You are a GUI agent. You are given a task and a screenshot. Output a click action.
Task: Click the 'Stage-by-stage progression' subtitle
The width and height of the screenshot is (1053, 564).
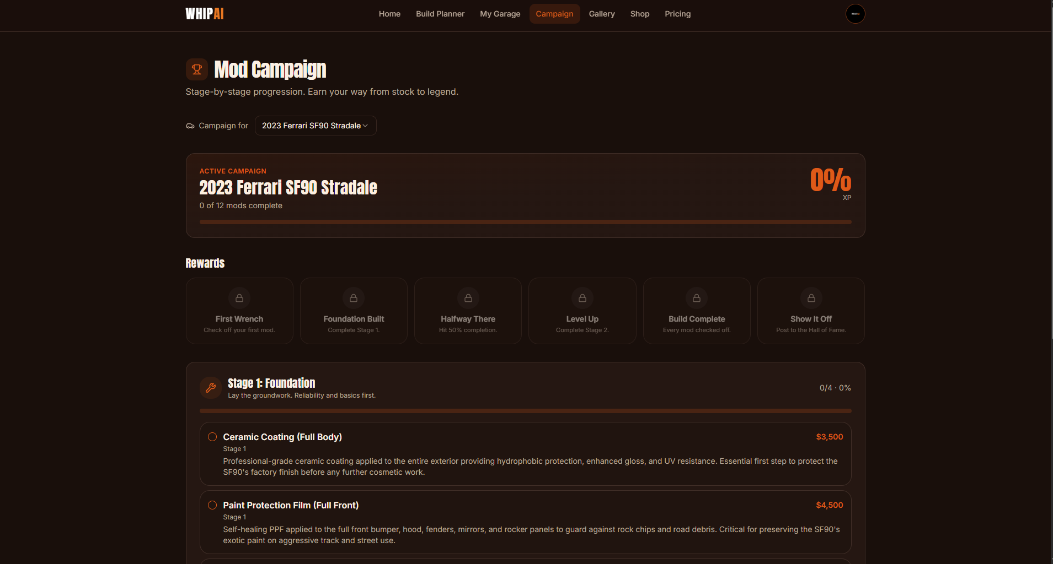point(322,91)
